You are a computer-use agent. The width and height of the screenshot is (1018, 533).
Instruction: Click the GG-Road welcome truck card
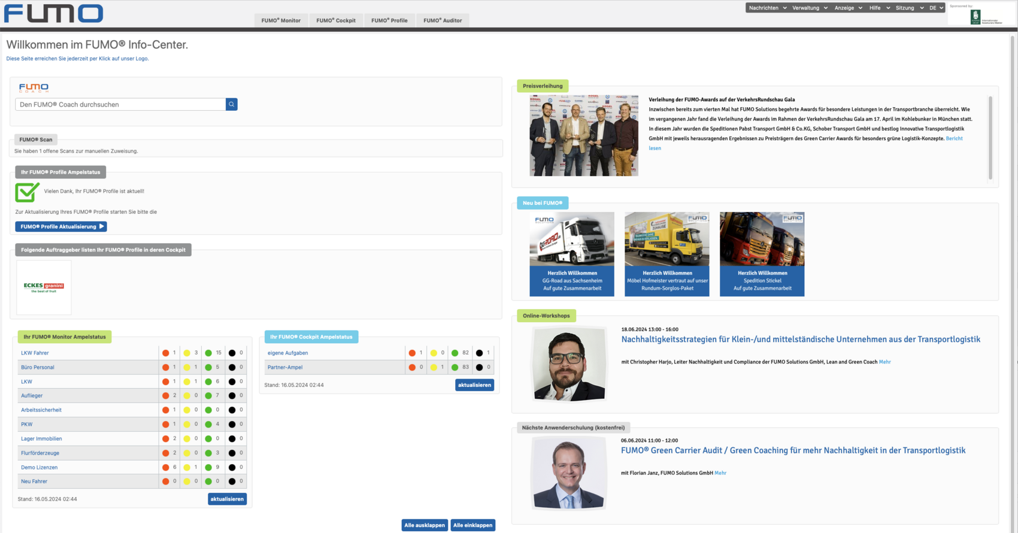pyautogui.click(x=572, y=254)
